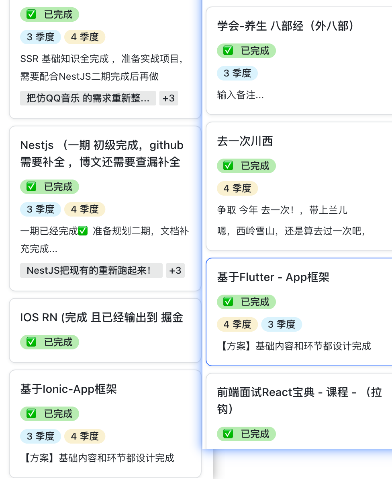The width and height of the screenshot is (392, 479).
Task: Click checkmark icon on 学会-养生 八部经 card
Action: point(228,51)
